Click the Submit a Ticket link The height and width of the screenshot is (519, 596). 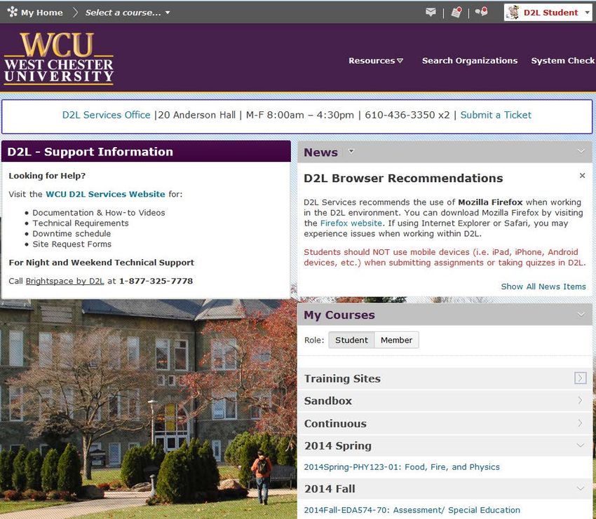coord(496,115)
